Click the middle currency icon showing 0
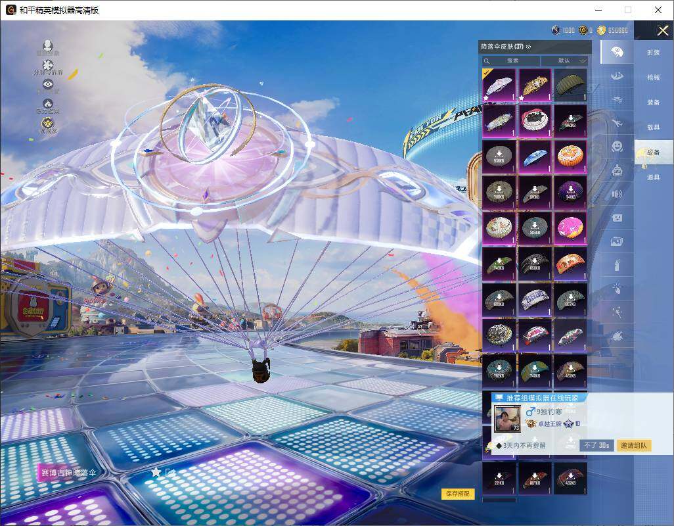The width and height of the screenshot is (674, 526). [583, 30]
